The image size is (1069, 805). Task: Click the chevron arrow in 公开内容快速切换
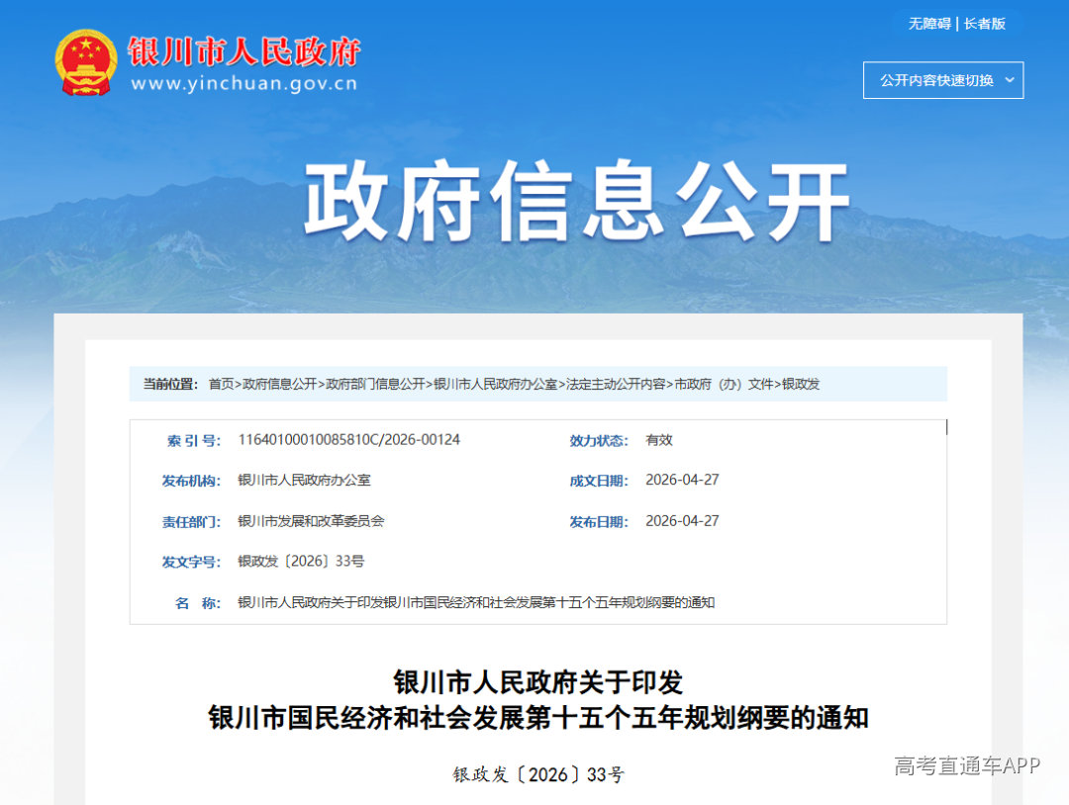[x=1010, y=80]
